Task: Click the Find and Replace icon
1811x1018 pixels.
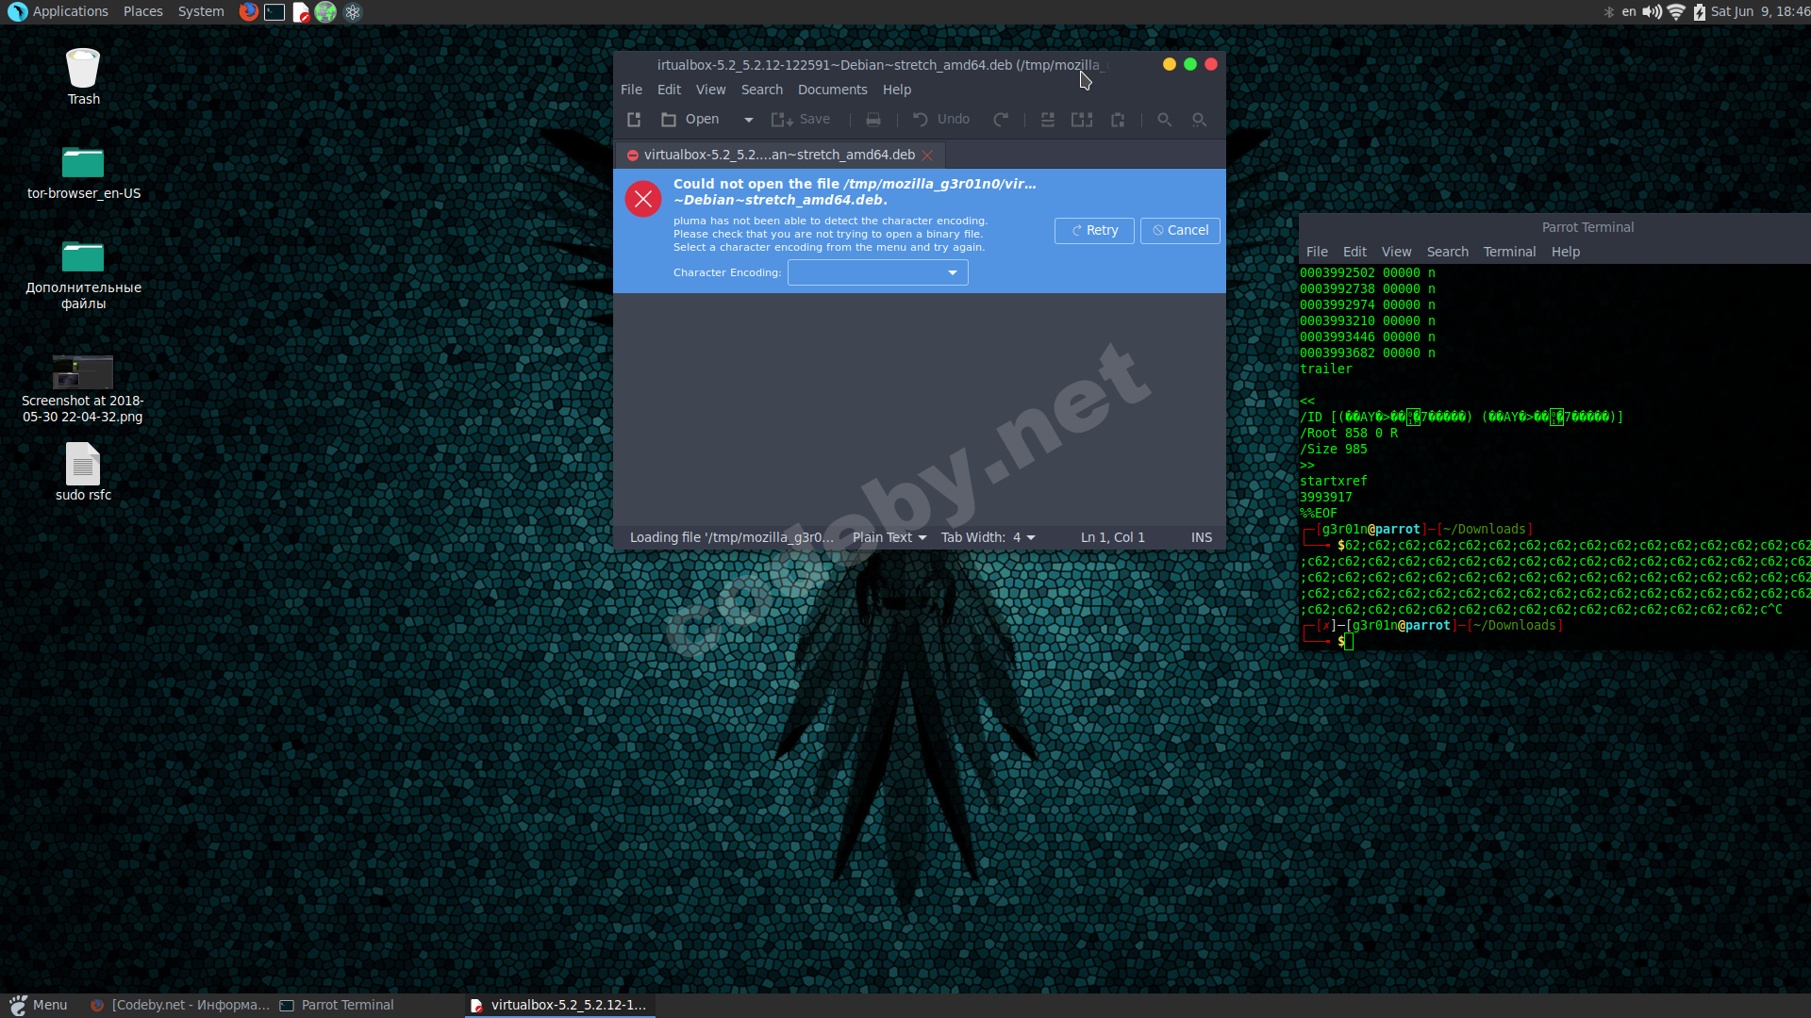Action: (x=1199, y=120)
